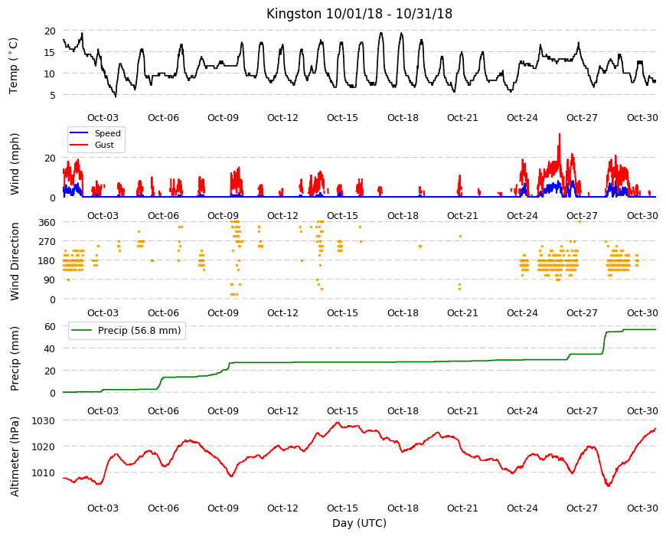Image resolution: width=666 pixels, height=536 pixels.
Task: Click the Day (UTC) x-axis label
Action: [x=359, y=523]
